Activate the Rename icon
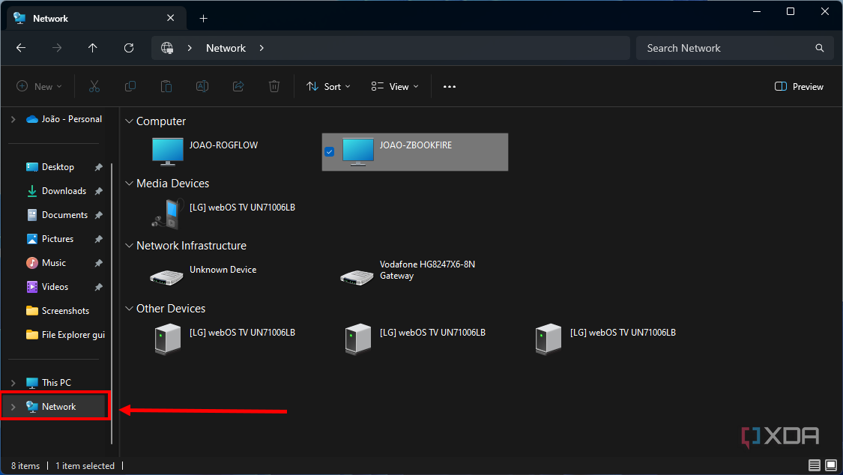Viewport: 843px width, 475px height. pyautogui.click(x=202, y=86)
